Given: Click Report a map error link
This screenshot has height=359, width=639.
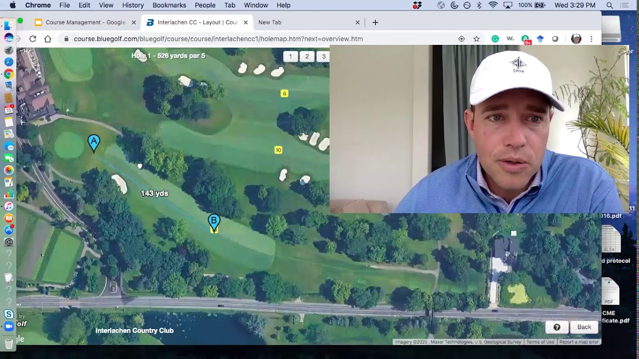Looking at the screenshot, I should click(579, 342).
